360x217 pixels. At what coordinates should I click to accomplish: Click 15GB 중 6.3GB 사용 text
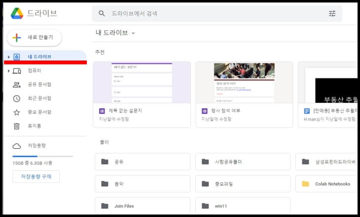click(33, 163)
